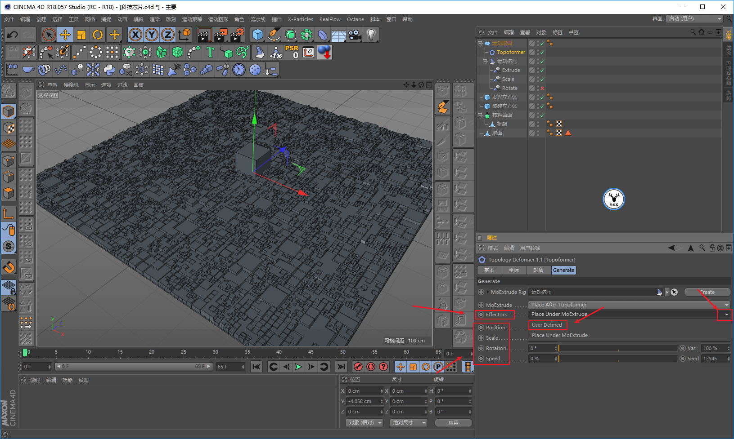
Task: Click the MoExtrude icon in toolbar
Action: pos(260,52)
